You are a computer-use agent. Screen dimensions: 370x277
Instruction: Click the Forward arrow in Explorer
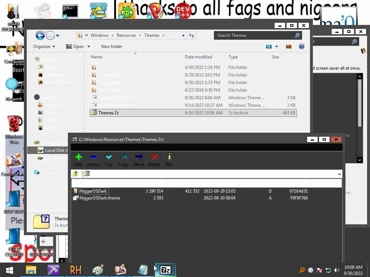[50, 36]
